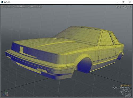Screen dimensions: 133x98
Task: Maximize the default window
Action: (x=123, y=2)
